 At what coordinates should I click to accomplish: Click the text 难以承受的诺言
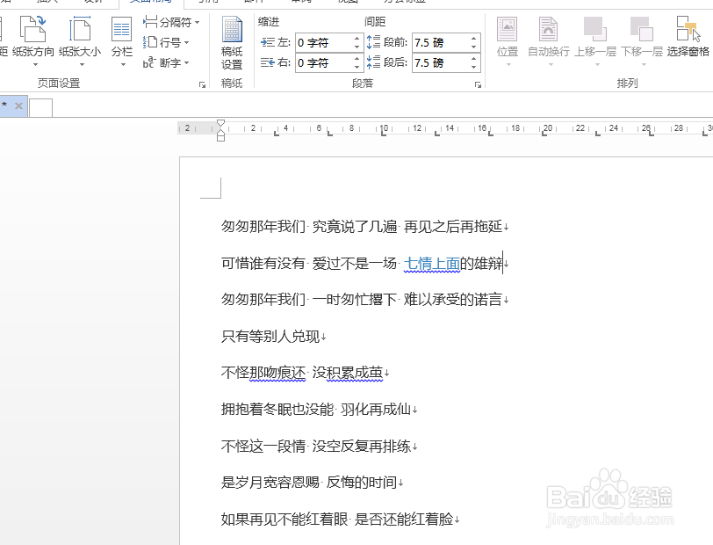tap(453, 300)
